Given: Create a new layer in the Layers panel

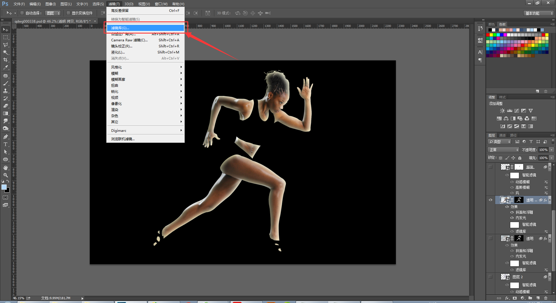Looking at the screenshot, I should pos(538,298).
